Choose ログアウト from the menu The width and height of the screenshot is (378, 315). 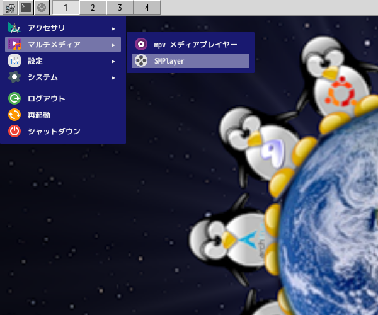point(63,98)
